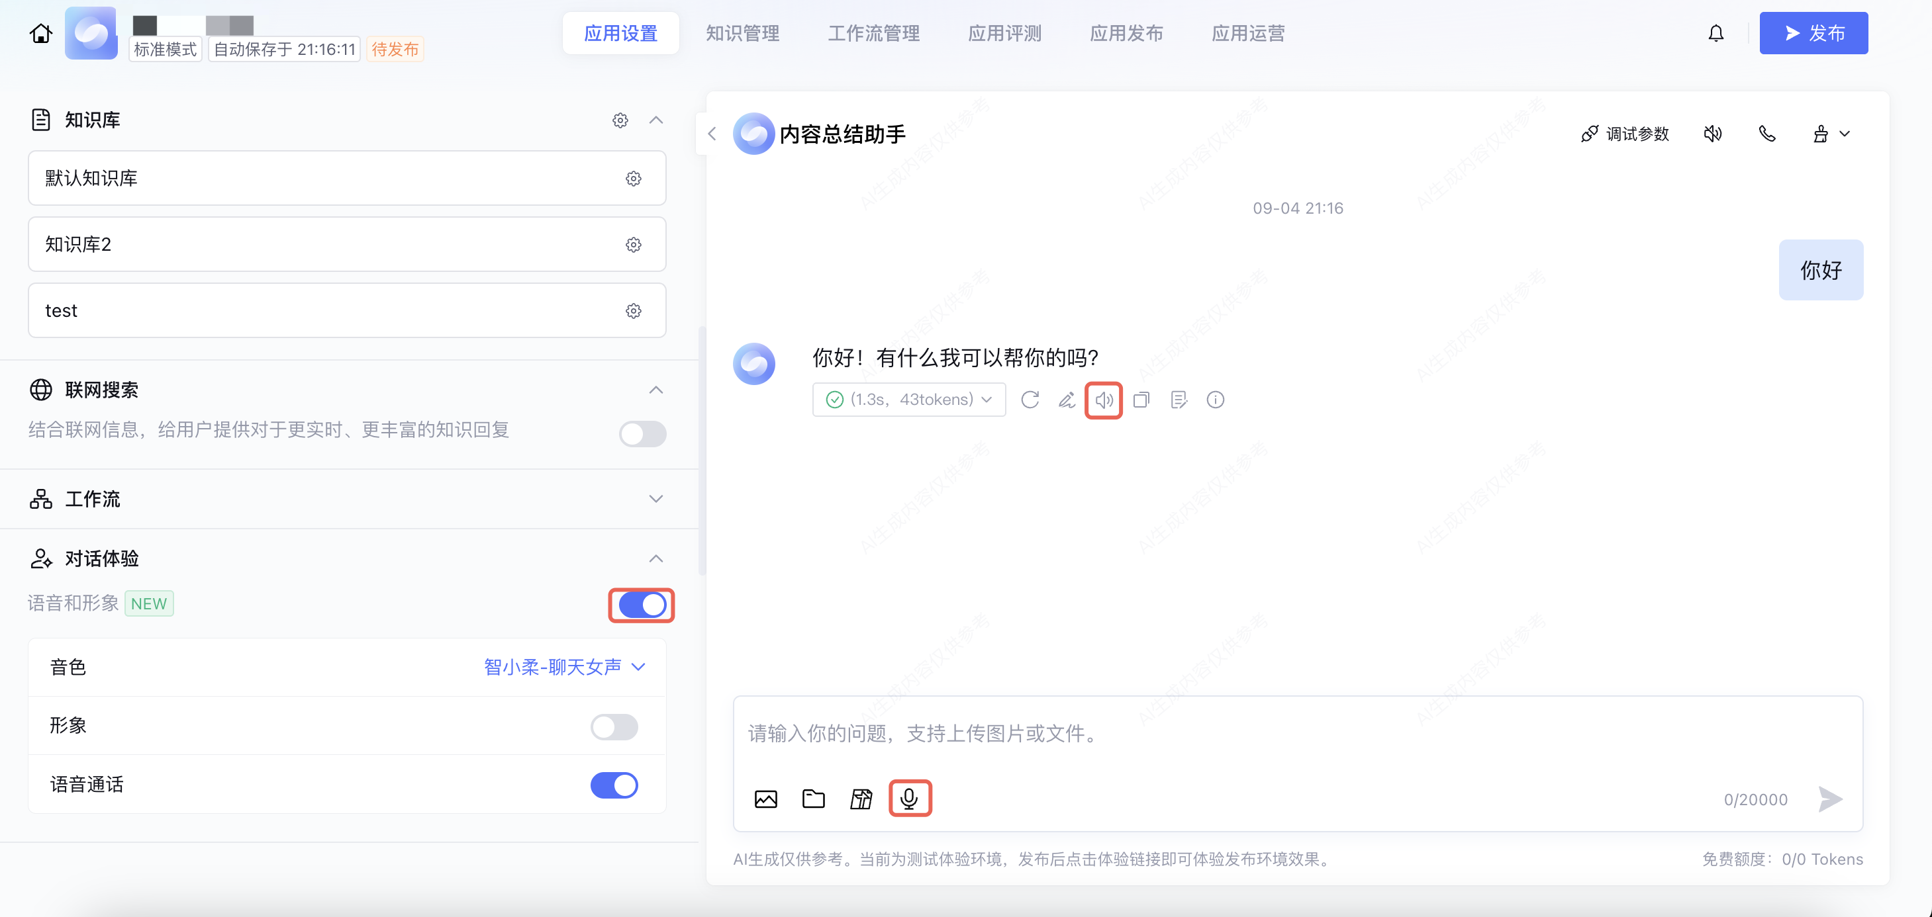This screenshot has width=1932, height=917.
Task: Play the reply with the read-aloud speaker icon
Action: coord(1103,400)
